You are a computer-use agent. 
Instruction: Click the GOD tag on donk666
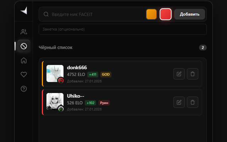click(106, 75)
